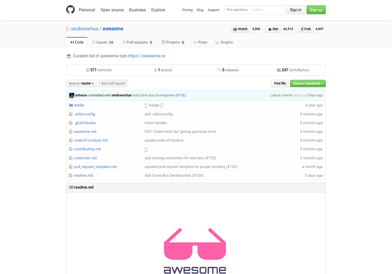Click commit message 'update code of conduct'
This screenshot has width=392, height=274.
164,140
